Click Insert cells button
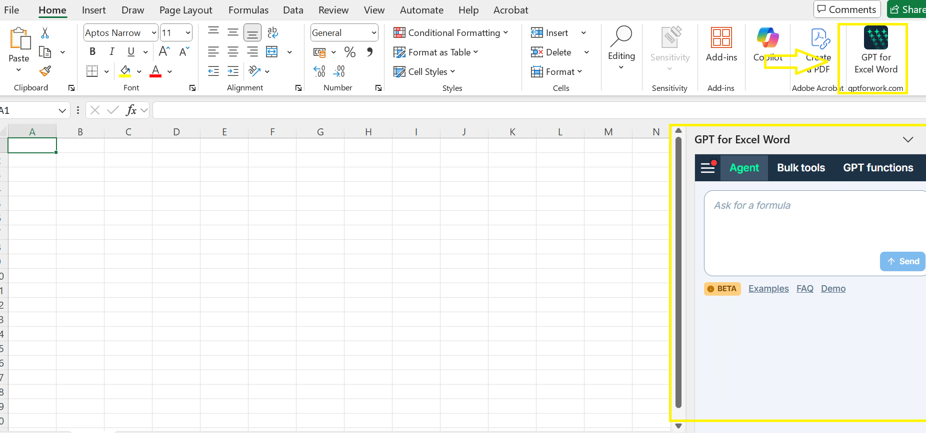This screenshot has height=433, width=926. (549, 33)
